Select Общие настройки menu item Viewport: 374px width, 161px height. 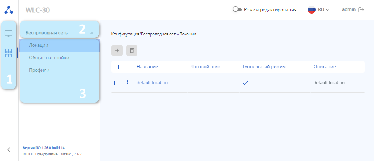point(49,58)
